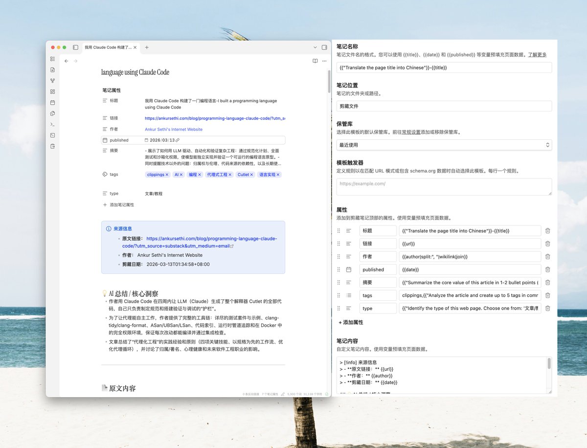Delete the 摘要 property row

(547, 282)
